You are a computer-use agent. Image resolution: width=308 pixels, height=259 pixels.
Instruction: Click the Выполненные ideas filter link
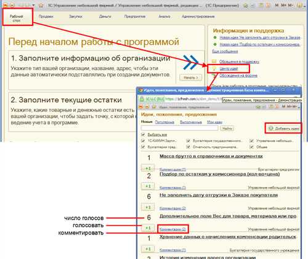[191, 122]
